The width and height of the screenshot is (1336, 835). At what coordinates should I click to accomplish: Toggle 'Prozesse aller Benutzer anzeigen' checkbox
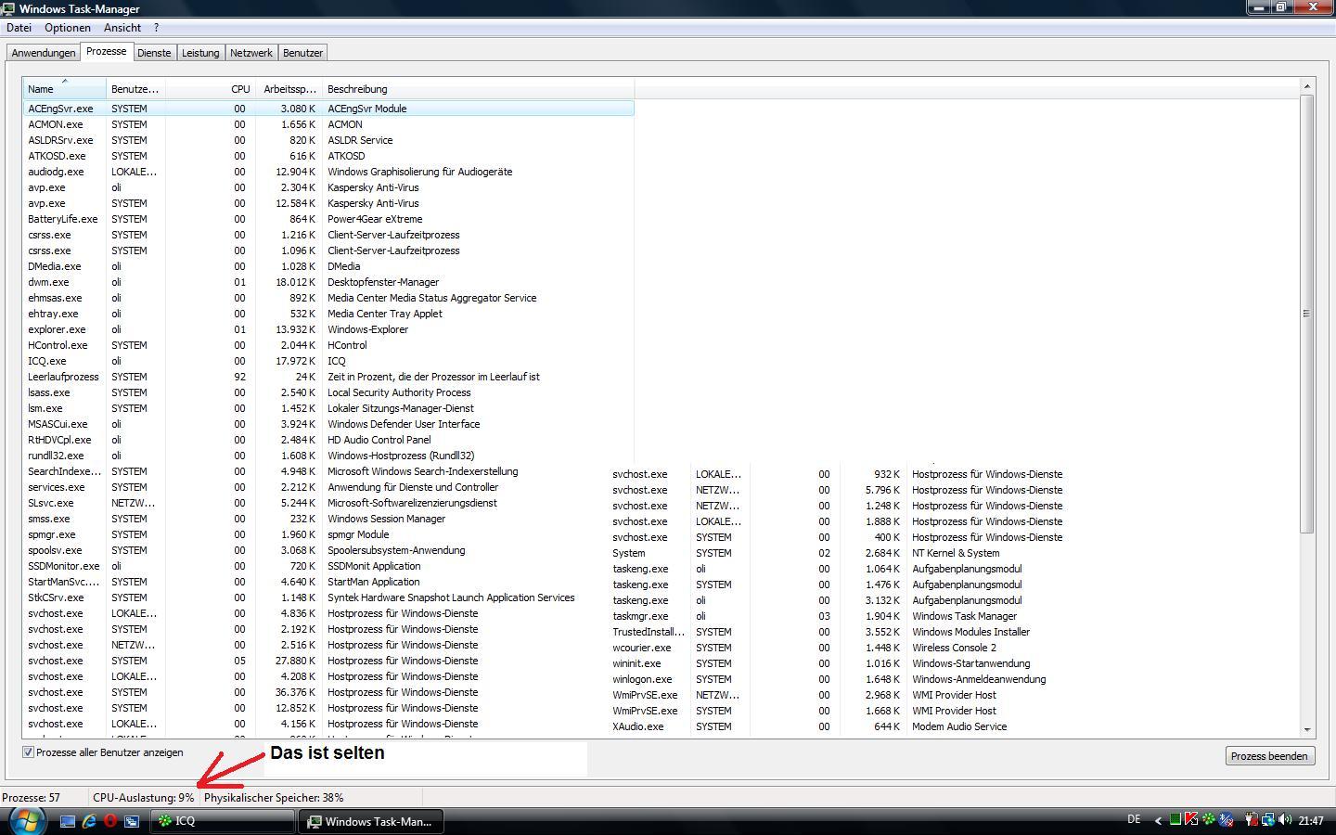pyautogui.click(x=29, y=752)
